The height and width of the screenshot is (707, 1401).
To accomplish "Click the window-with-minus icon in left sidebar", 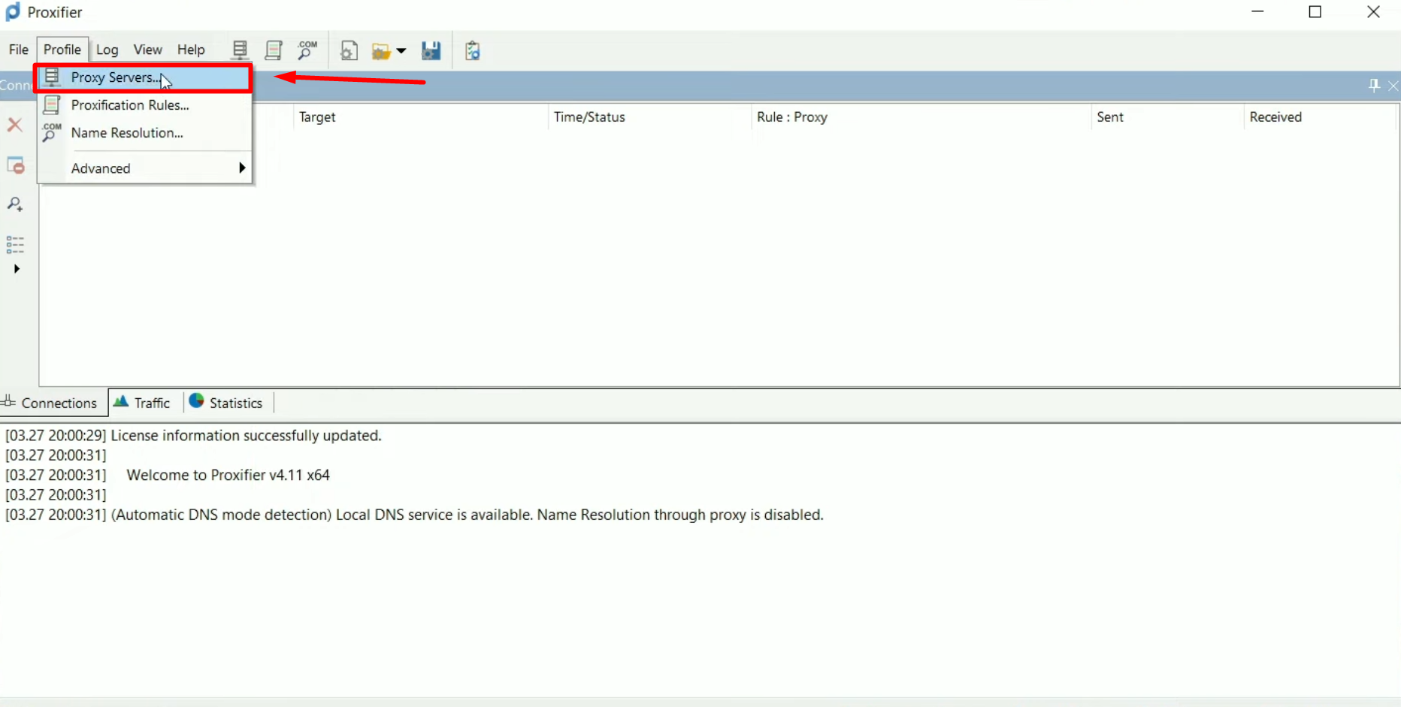I will (15, 165).
